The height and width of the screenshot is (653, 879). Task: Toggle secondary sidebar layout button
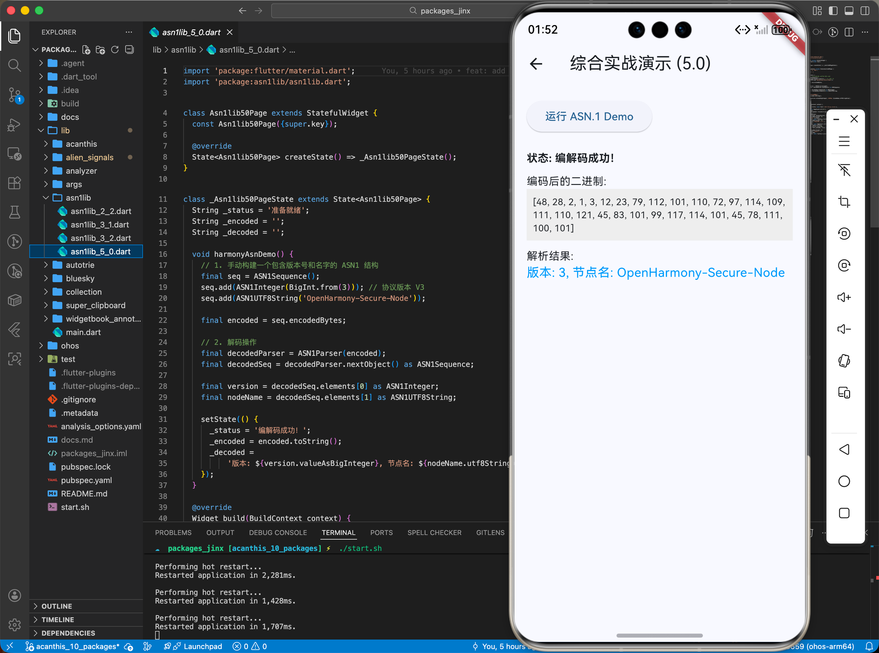click(x=865, y=11)
